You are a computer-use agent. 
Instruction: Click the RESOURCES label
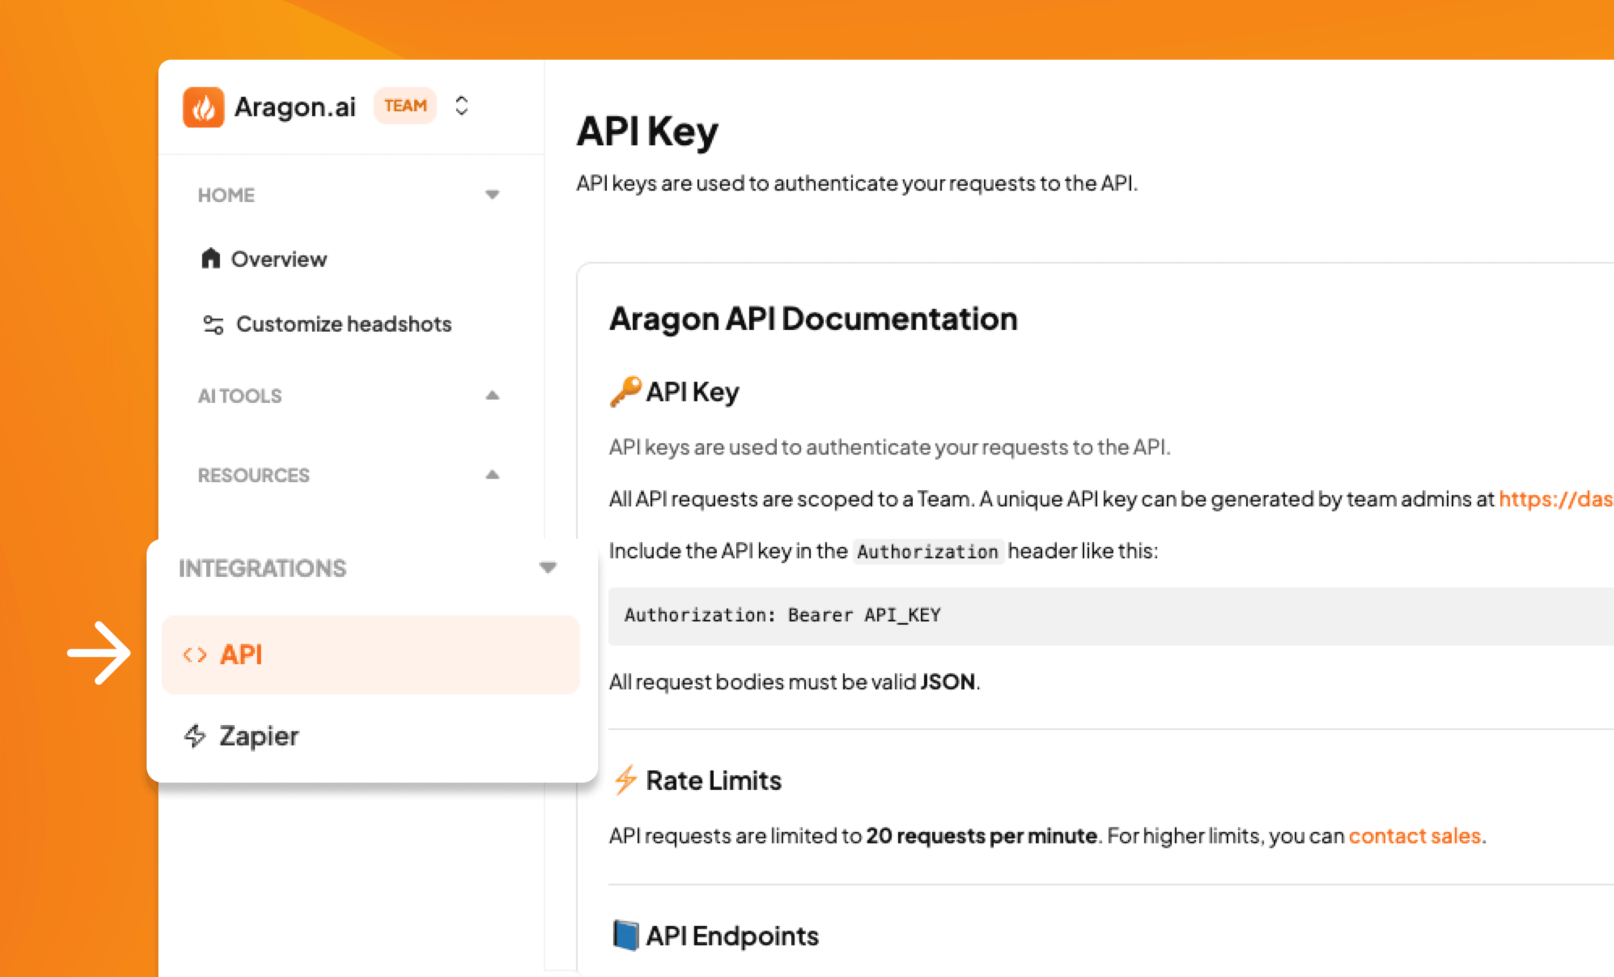[254, 476]
